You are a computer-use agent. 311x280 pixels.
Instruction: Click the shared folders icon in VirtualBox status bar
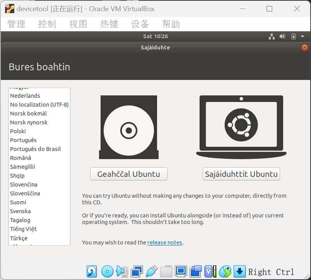coord(166,271)
